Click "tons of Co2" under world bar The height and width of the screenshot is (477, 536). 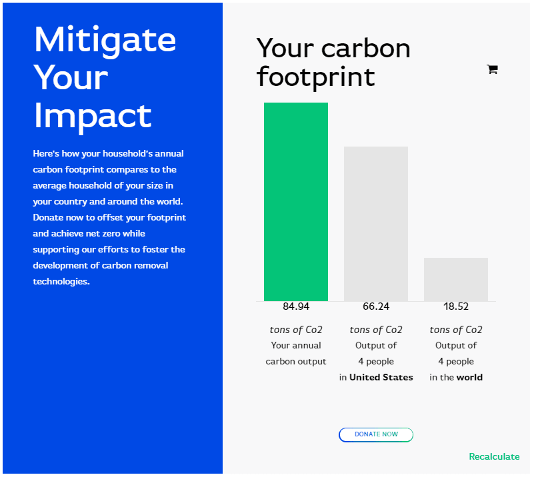(456, 330)
